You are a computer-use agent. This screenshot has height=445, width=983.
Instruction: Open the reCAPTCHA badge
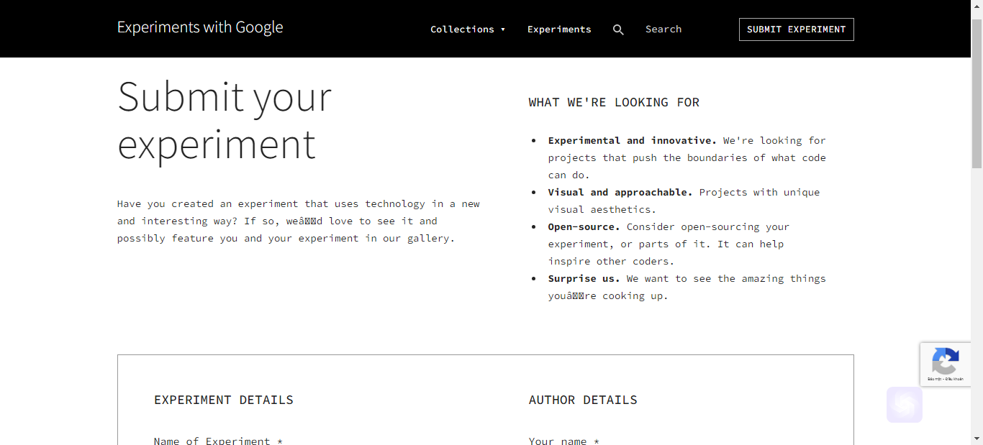pyautogui.click(x=945, y=364)
